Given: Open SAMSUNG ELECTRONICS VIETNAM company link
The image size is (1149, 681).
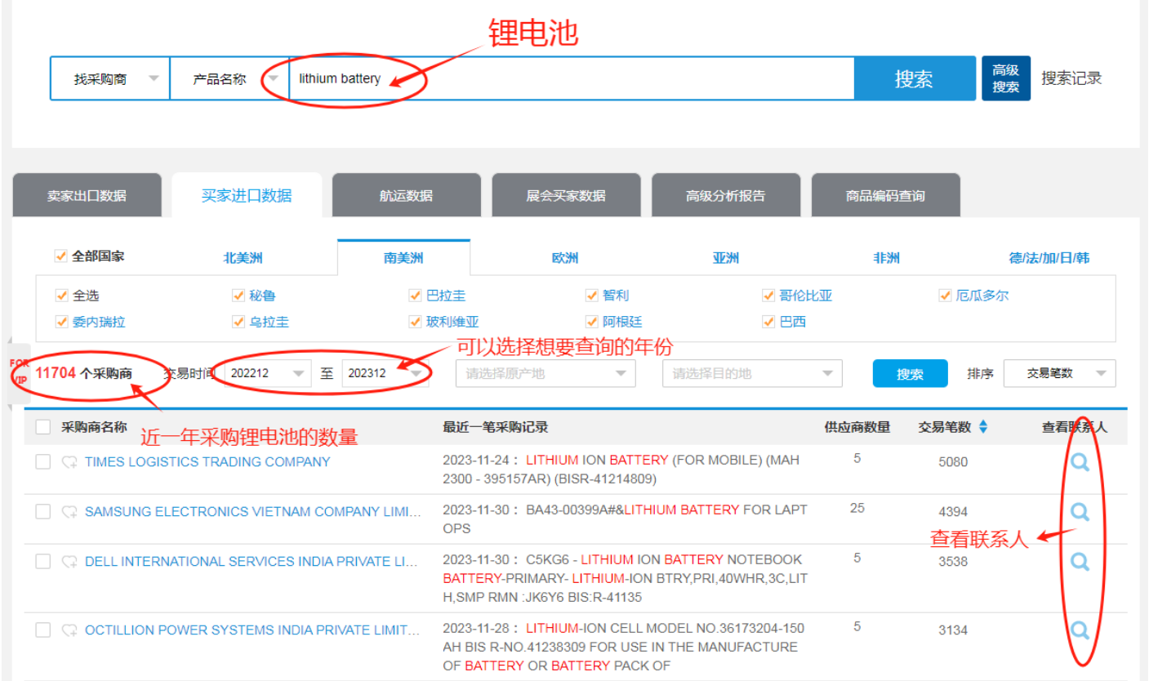Looking at the screenshot, I should (x=252, y=512).
